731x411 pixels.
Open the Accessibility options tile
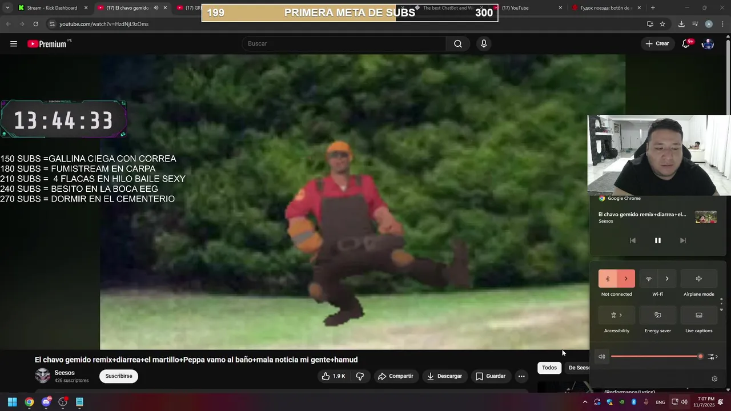click(617, 315)
